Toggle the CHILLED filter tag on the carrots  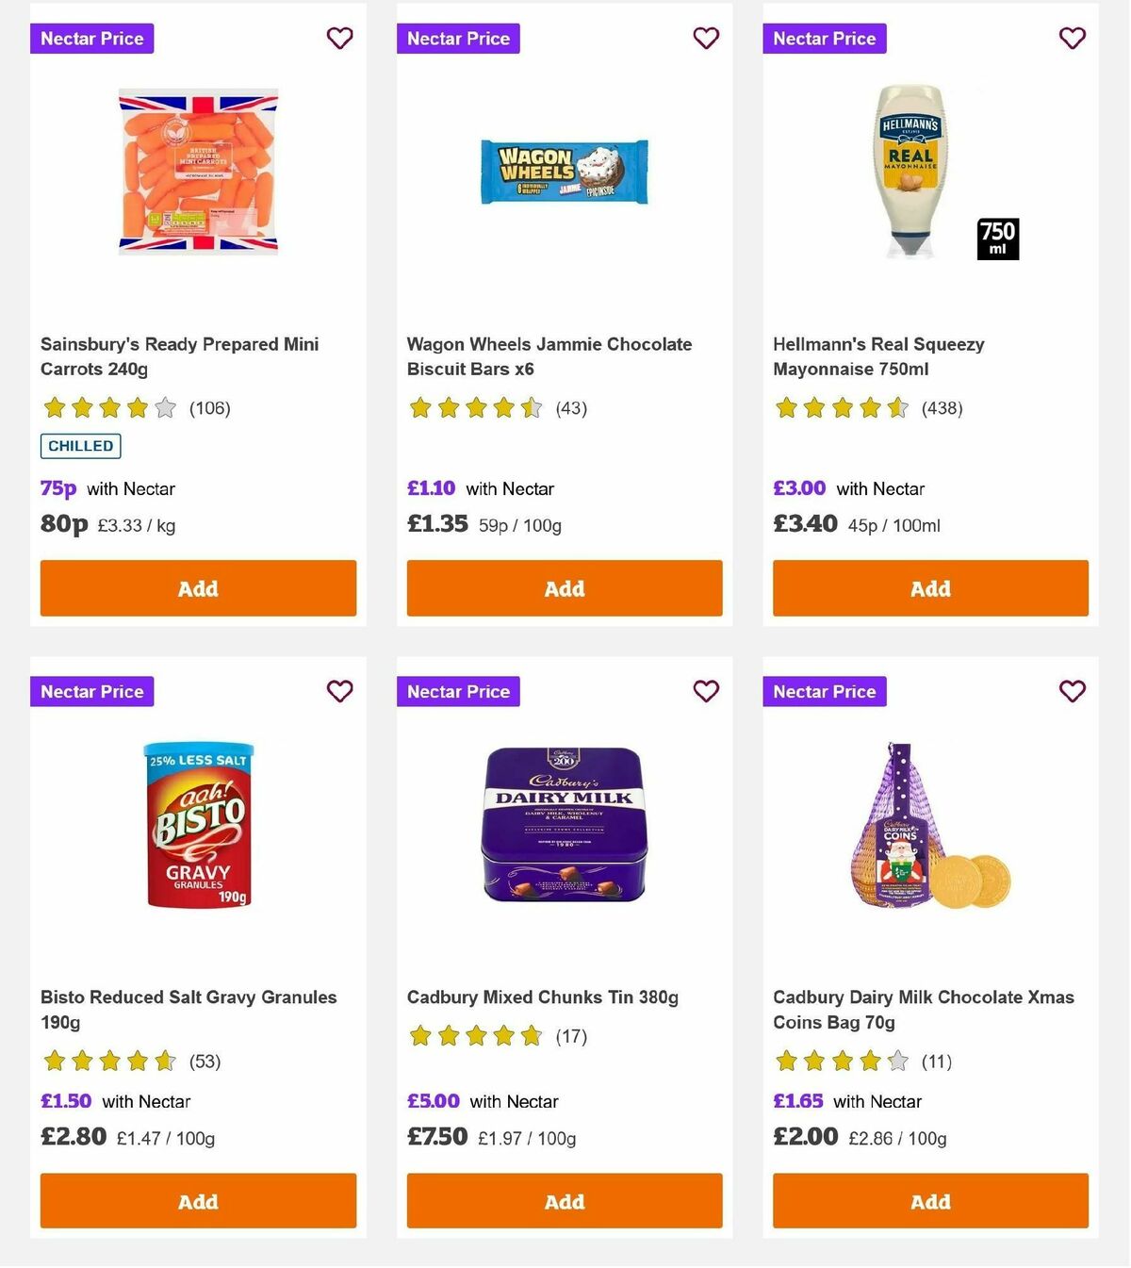(80, 446)
